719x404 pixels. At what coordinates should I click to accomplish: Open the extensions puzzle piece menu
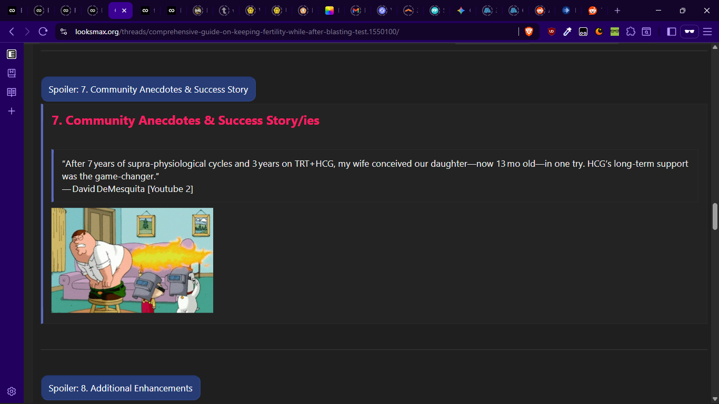point(631,32)
